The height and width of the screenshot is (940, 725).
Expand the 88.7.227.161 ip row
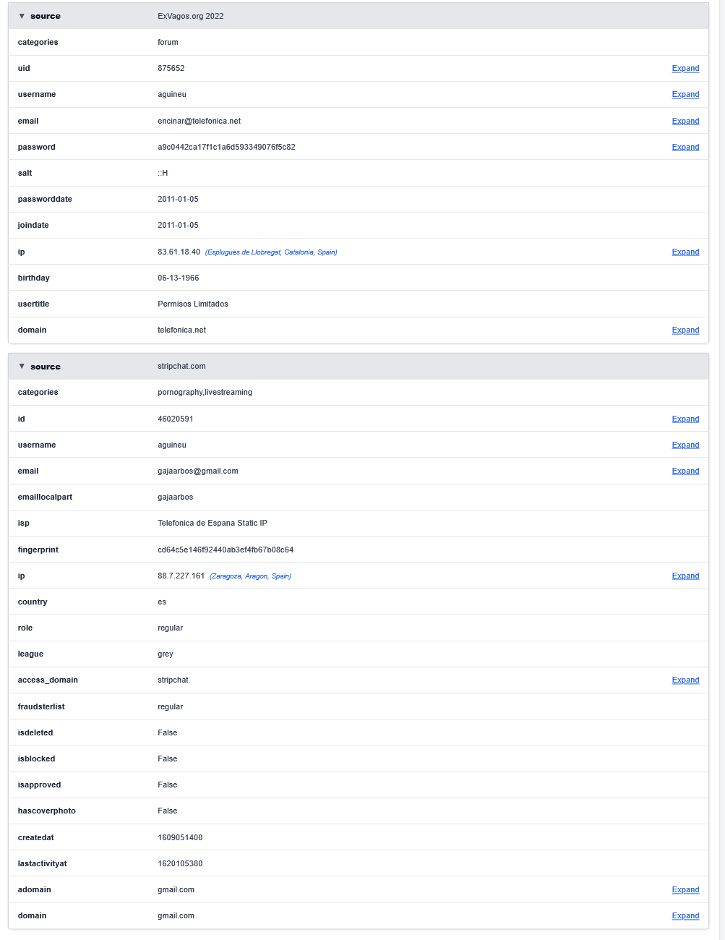(685, 576)
